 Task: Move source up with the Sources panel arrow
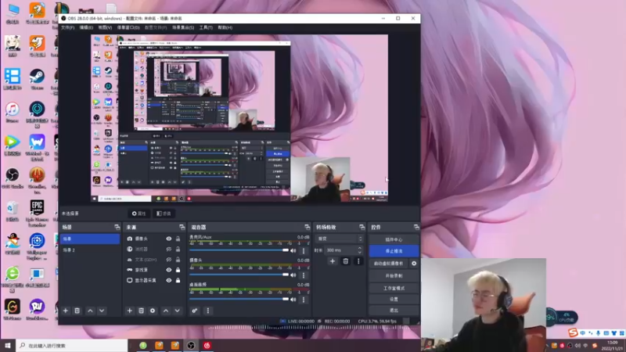tap(166, 311)
